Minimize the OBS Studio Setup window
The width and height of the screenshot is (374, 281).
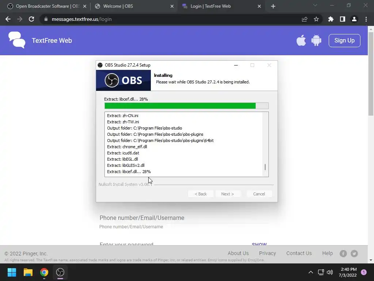pos(236,65)
